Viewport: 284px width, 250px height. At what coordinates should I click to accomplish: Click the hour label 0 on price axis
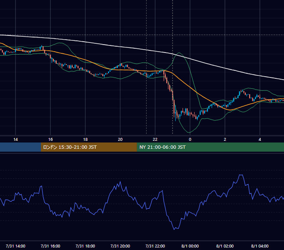[190, 140]
